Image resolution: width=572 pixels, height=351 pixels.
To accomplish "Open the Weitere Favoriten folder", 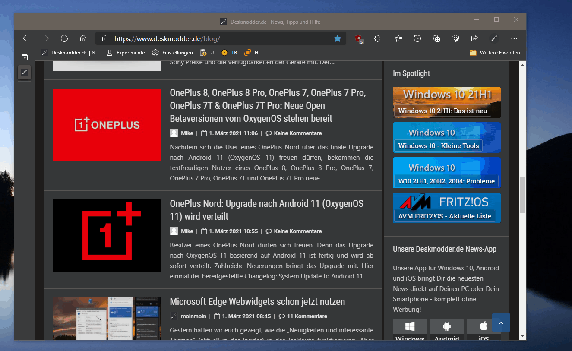I will point(495,53).
